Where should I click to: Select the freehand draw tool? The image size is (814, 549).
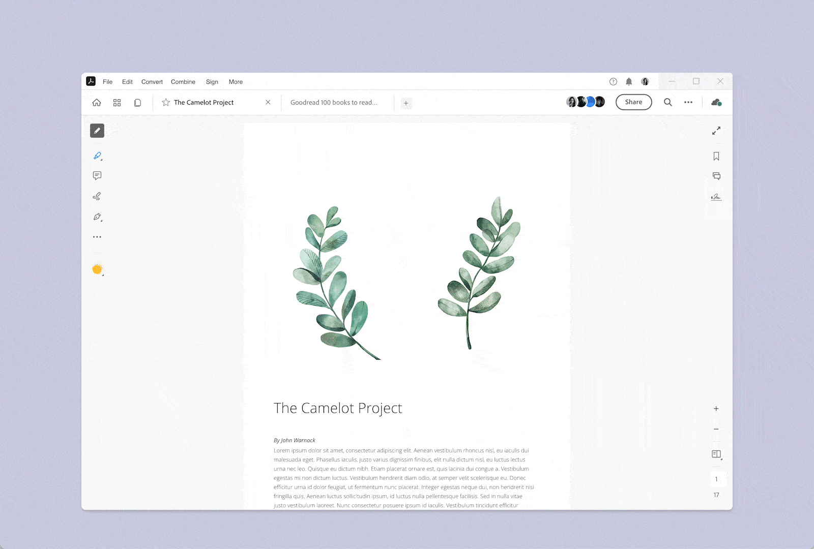97,196
